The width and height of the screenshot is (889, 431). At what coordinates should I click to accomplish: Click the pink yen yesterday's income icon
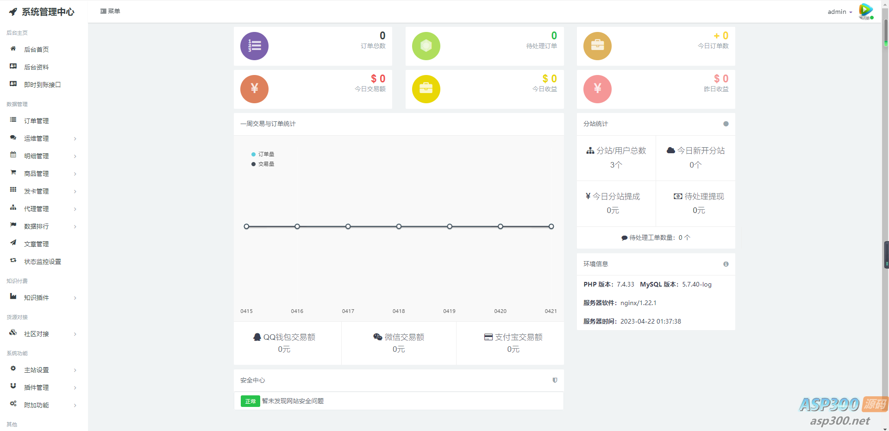tap(597, 89)
